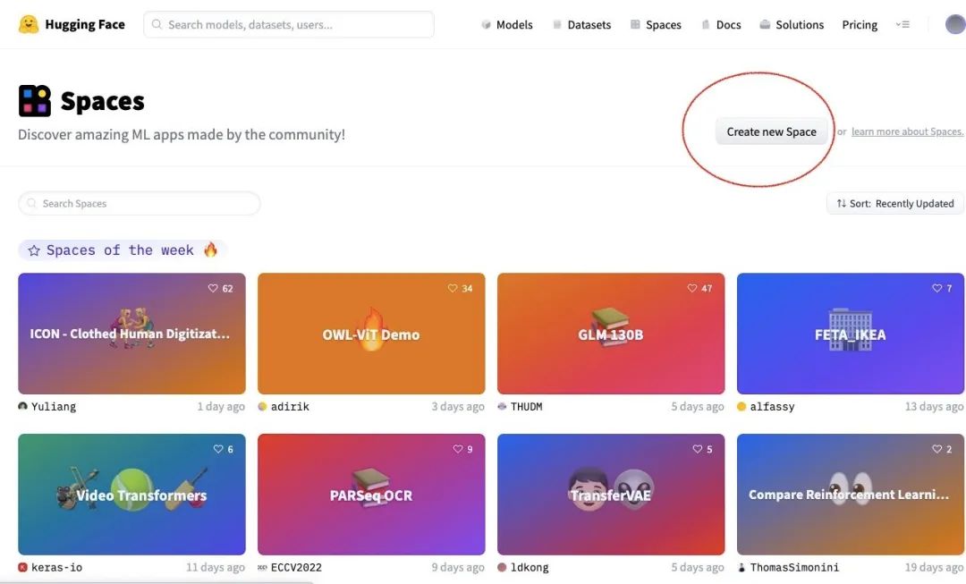The height and width of the screenshot is (584, 966).
Task: Open the user profile avatar
Action: (x=955, y=25)
